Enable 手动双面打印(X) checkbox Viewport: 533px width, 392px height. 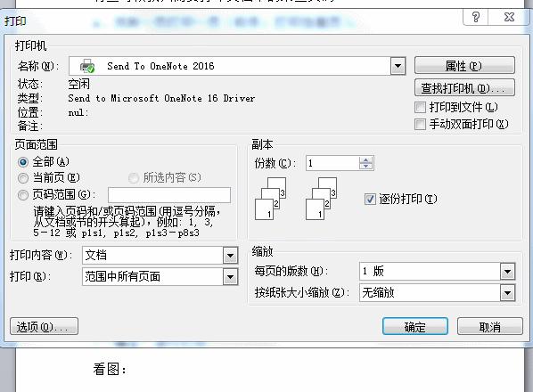coord(420,124)
